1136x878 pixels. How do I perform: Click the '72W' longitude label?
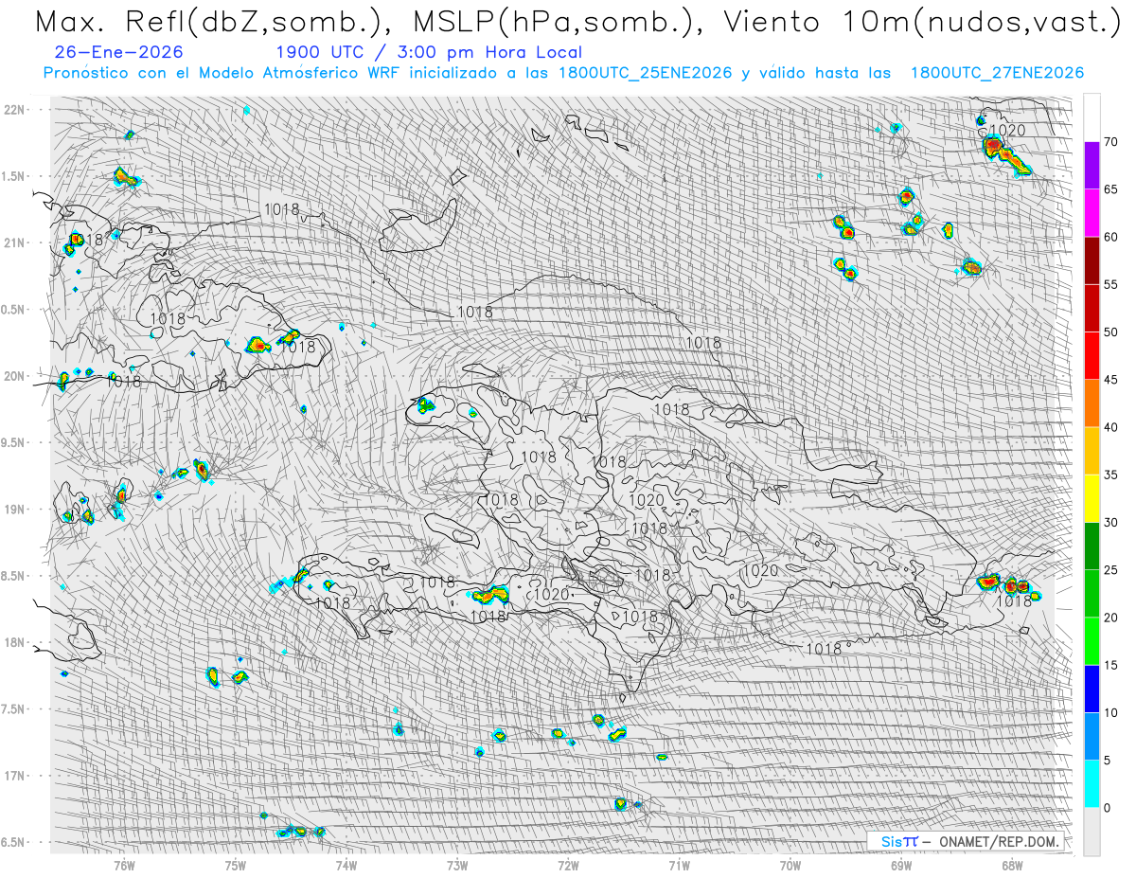[568, 864]
